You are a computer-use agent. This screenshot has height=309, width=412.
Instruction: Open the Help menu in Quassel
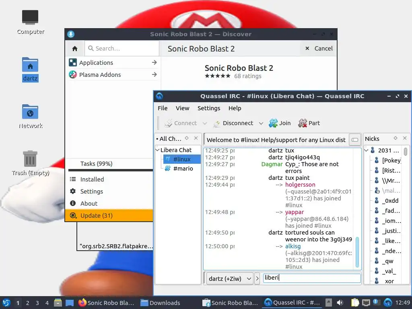pos(235,108)
